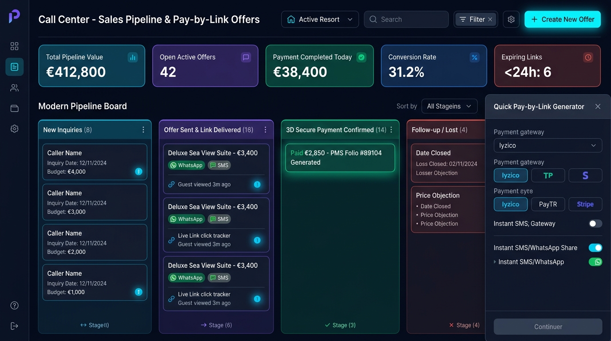
Task: Open New Inquiries column three-dot menu
Action: click(143, 130)
